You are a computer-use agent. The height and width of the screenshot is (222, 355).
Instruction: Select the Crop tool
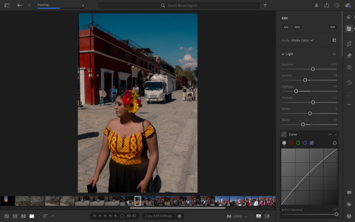(x=349, y=44)
